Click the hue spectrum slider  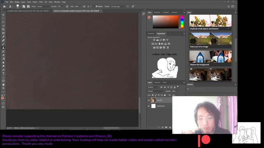pos(182,22)
